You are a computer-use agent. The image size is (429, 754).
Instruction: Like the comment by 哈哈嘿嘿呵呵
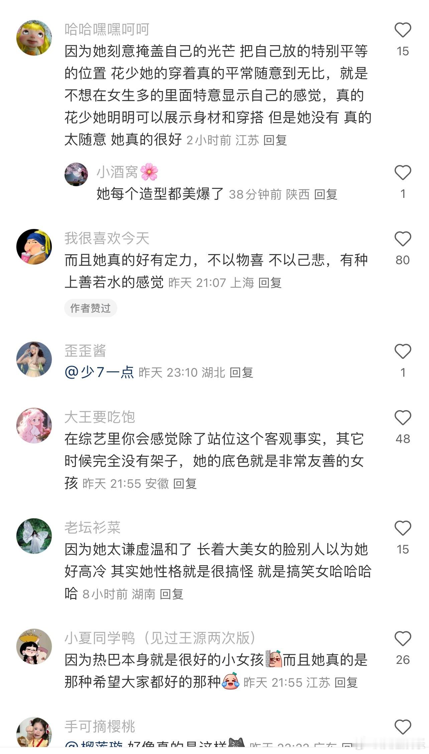click(x=403, y=30)
